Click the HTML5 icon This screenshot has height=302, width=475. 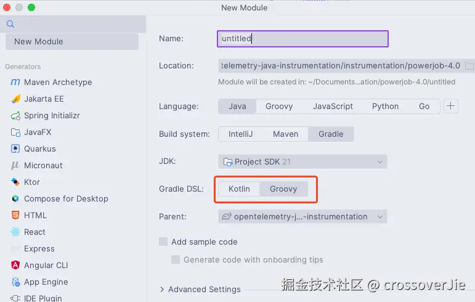coord(15,215)
